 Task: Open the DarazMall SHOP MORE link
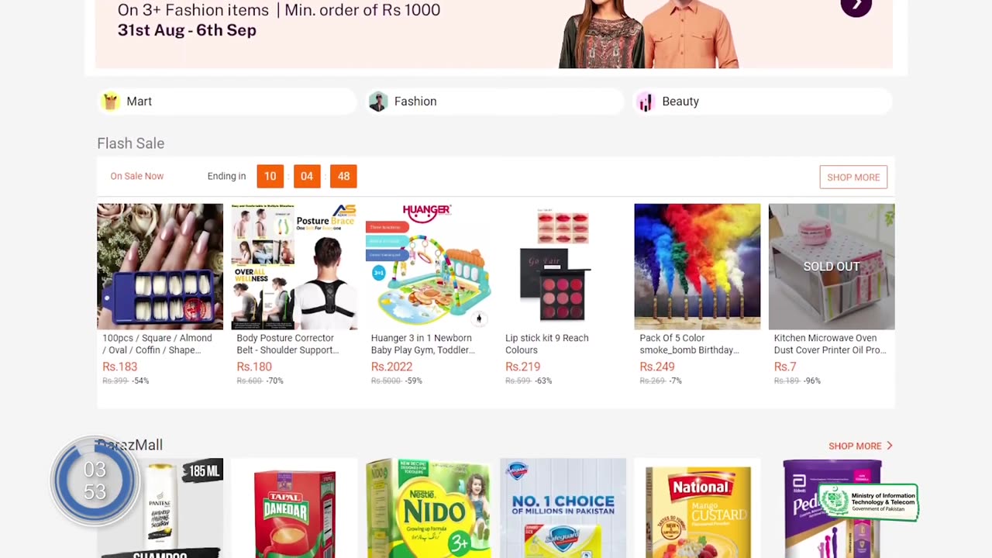(x=855, y=446)
